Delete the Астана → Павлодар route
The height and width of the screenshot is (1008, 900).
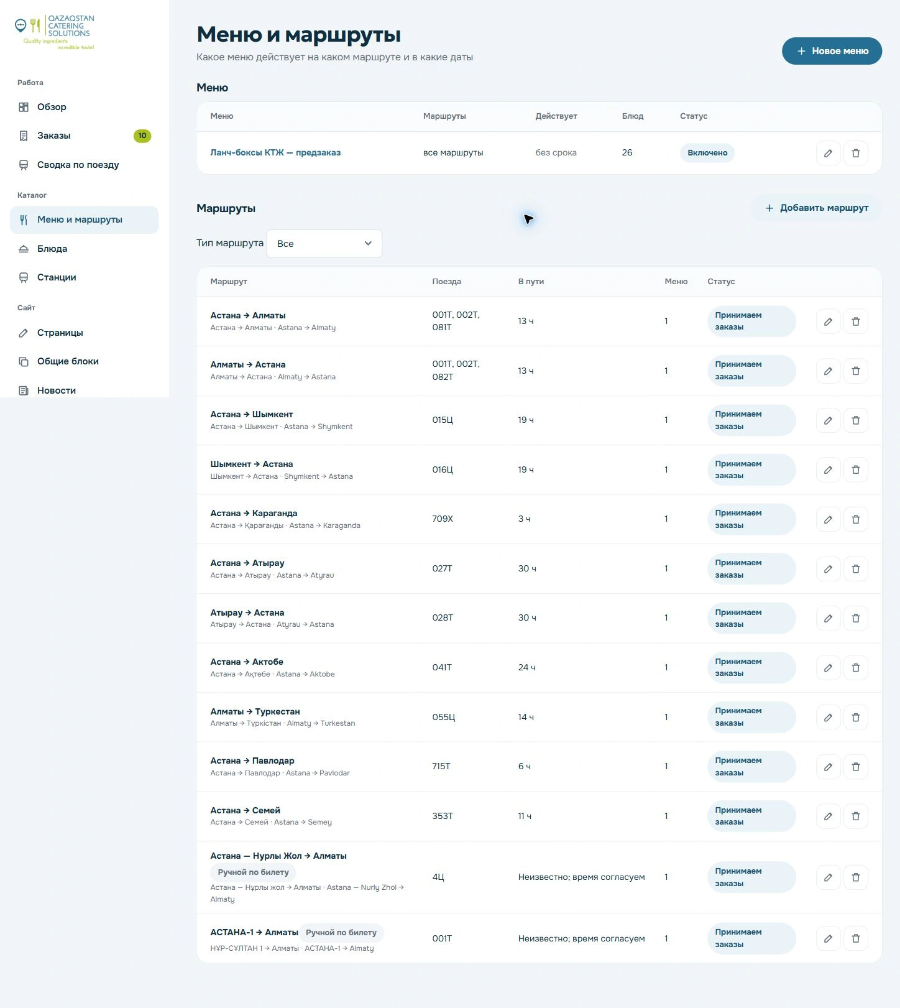point(856,767)
